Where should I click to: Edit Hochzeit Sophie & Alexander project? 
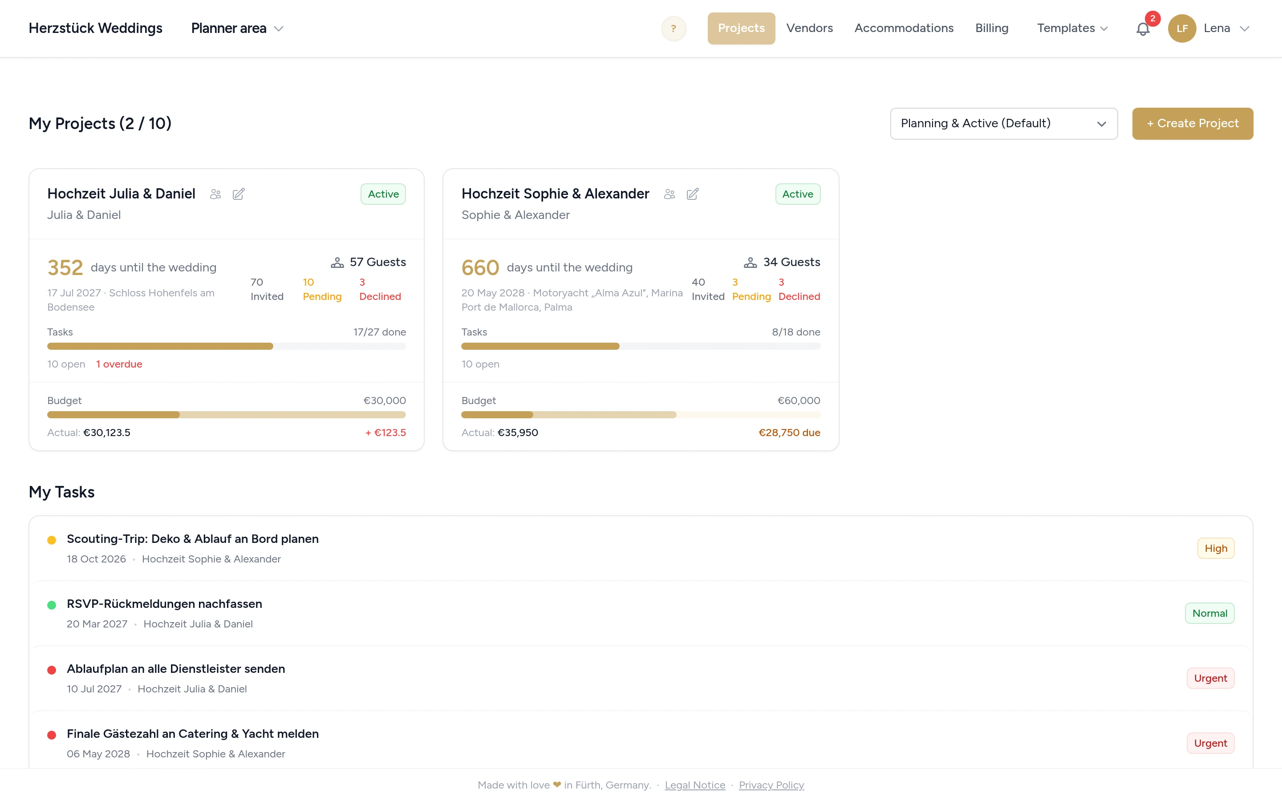[x=692, y=194]
